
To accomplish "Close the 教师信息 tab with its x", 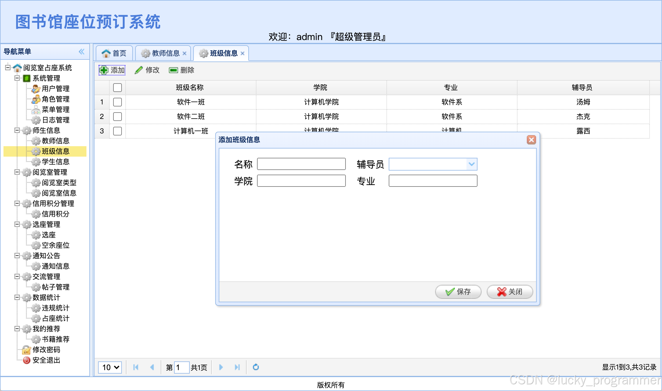I will (x=185, y=53).
